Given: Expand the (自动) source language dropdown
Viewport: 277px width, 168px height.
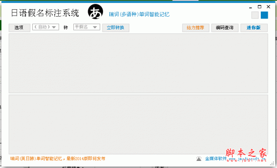Looking at the screenshot, I should pos(46,27).
